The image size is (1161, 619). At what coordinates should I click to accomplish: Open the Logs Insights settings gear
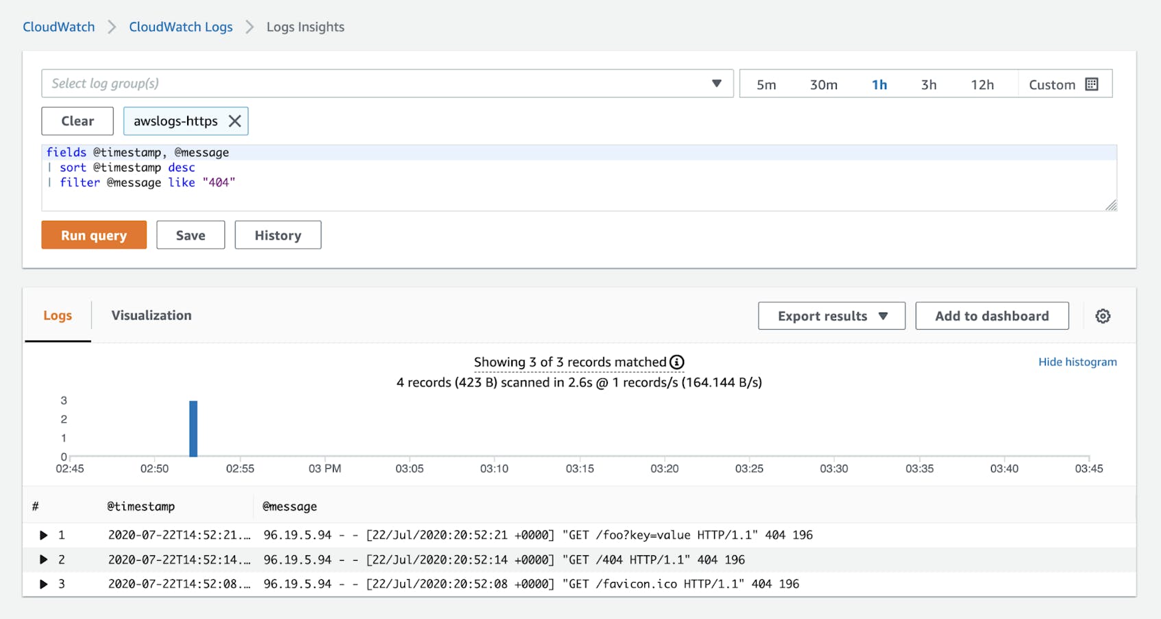[x=1102, y=315]
